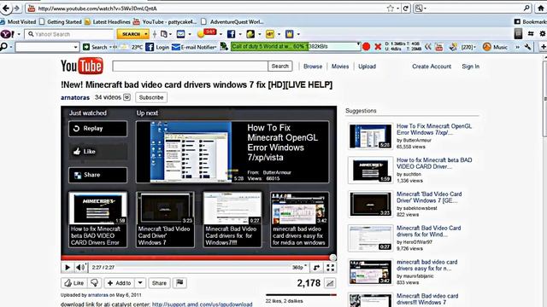Screen dimensions: 547x307
Task: Open the YouTube - pattycake4 bookmark
Action: click(165, 21)
